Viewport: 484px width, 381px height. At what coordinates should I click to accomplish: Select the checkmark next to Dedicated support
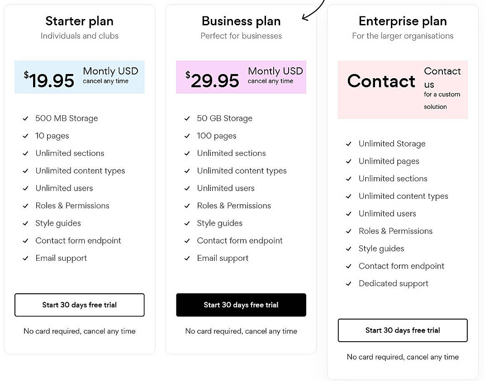click(x=349, y=284)
